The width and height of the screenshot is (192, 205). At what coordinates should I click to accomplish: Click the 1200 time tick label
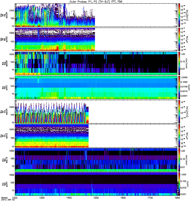pyautogui.click(x=15, y=198)
